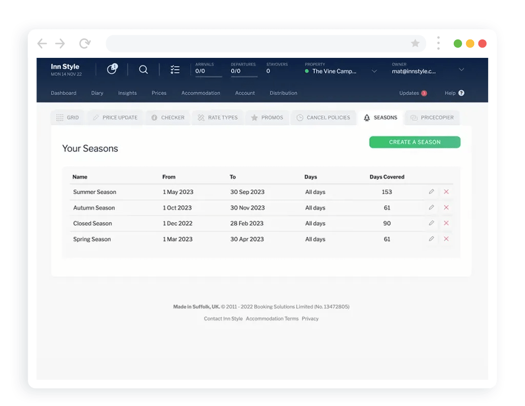Open the browser three-dot menu
Image resolution: width=525 pixels, height=406 pixels.
pos(438,44)
